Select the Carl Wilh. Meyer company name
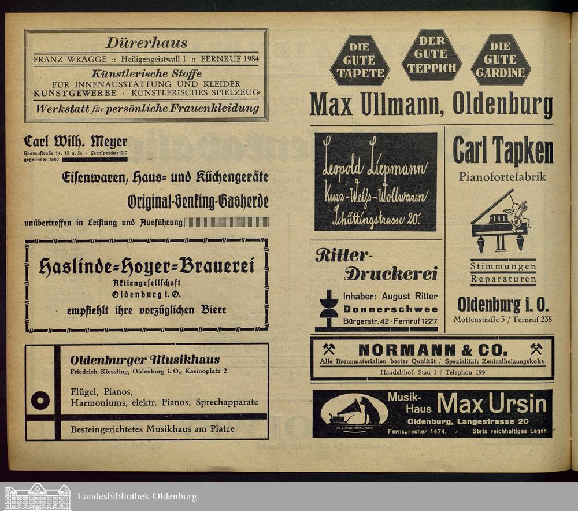 click(76, 142)
